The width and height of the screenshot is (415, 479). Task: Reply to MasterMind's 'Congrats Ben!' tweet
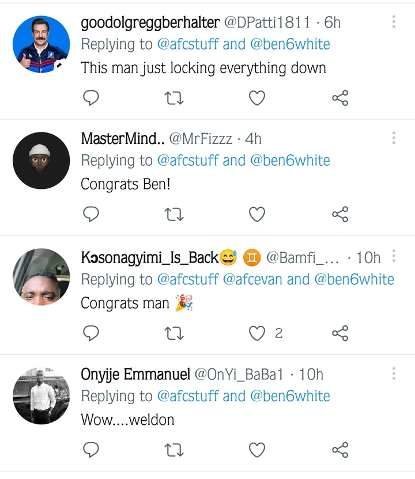pyautogui.click(x=92, y=215)
